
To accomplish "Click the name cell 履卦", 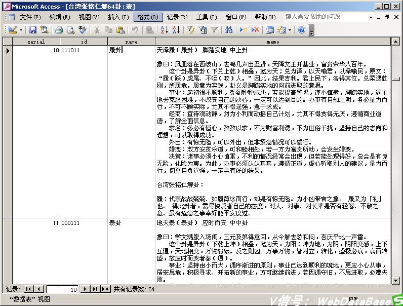I will coord(131,132).
